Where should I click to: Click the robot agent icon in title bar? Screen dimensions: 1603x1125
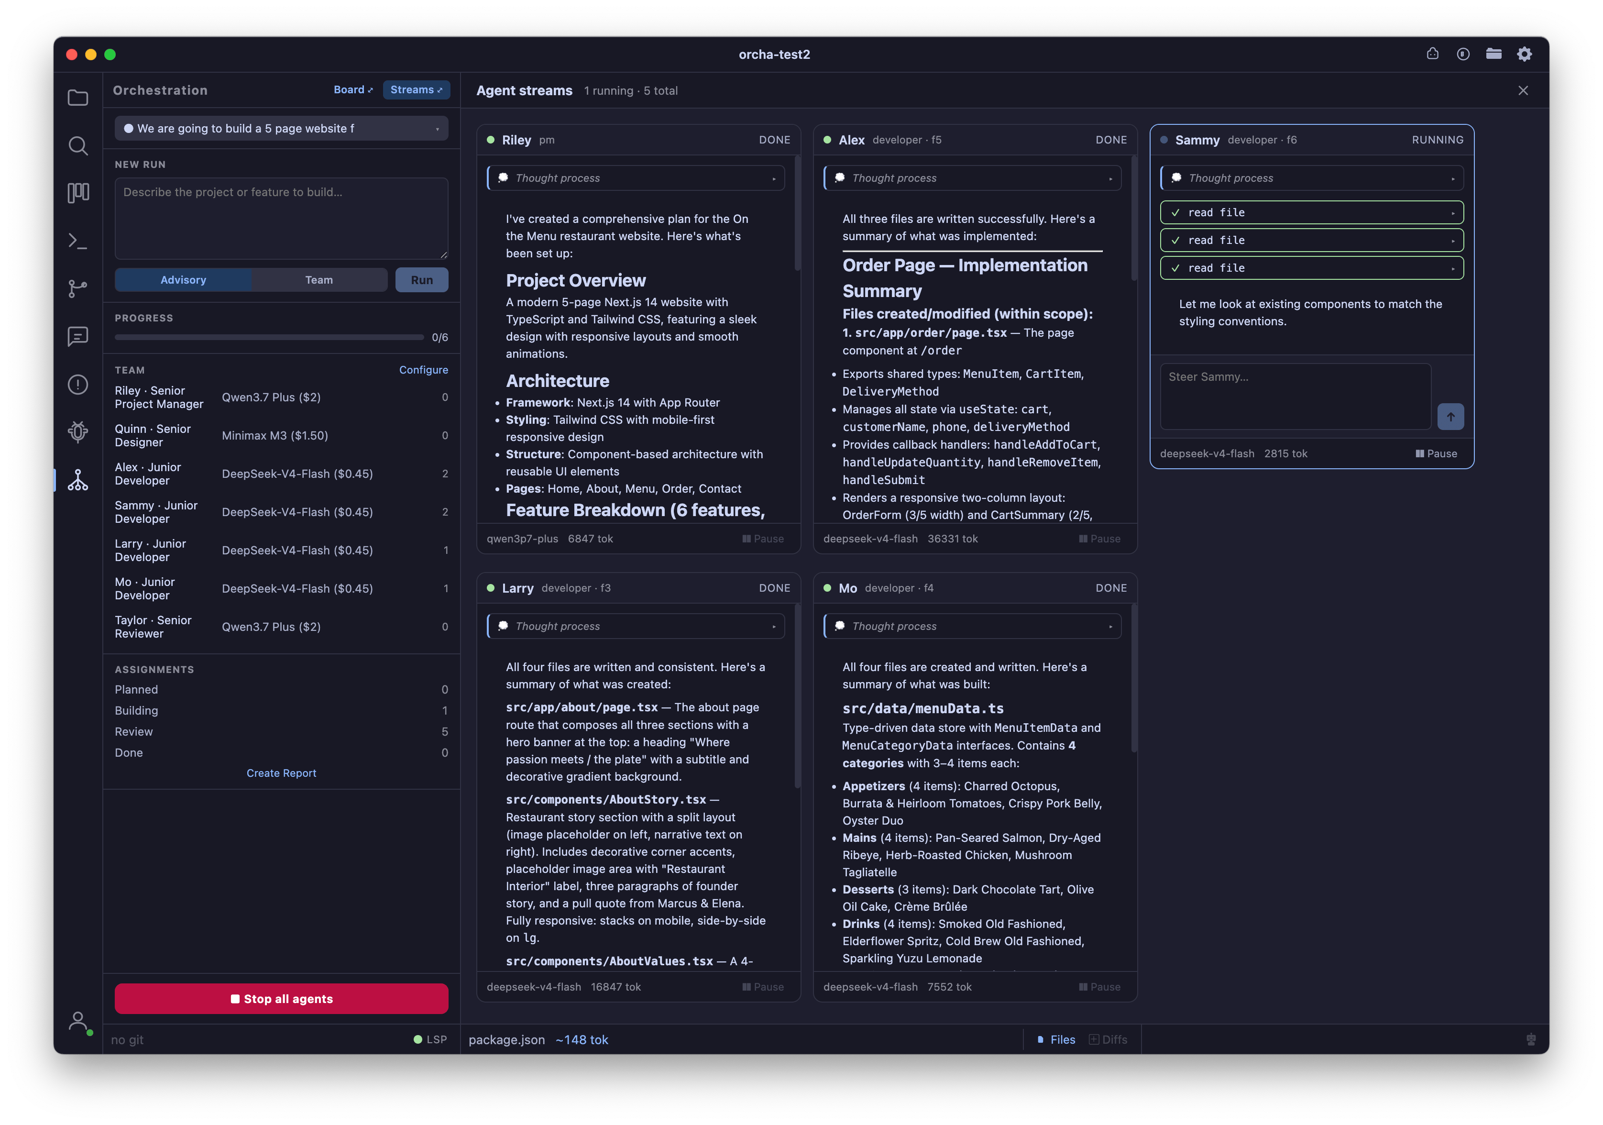(x=1433, y=54)
